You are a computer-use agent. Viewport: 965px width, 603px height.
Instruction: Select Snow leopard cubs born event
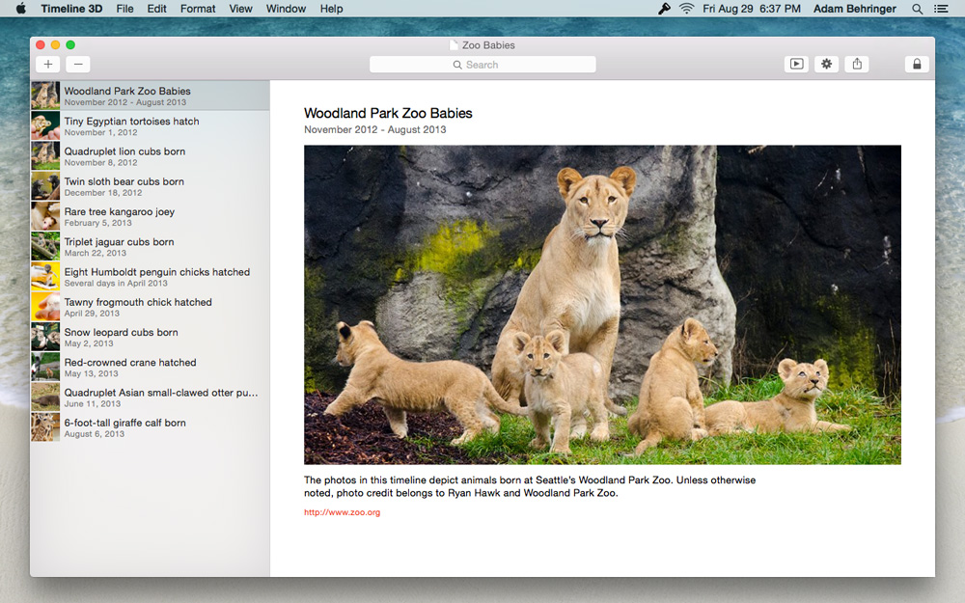coord(151,337)
